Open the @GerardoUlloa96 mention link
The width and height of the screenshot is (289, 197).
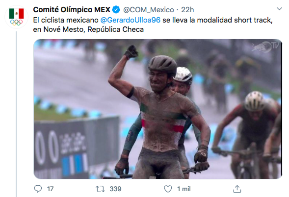pyautogui.click(x=131, y=20)
